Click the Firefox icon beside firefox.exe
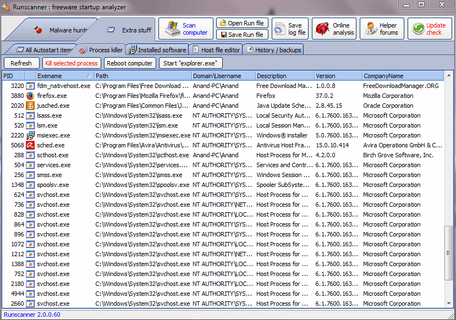The width and height of the screenshot is (456, 320). (30, 96)
